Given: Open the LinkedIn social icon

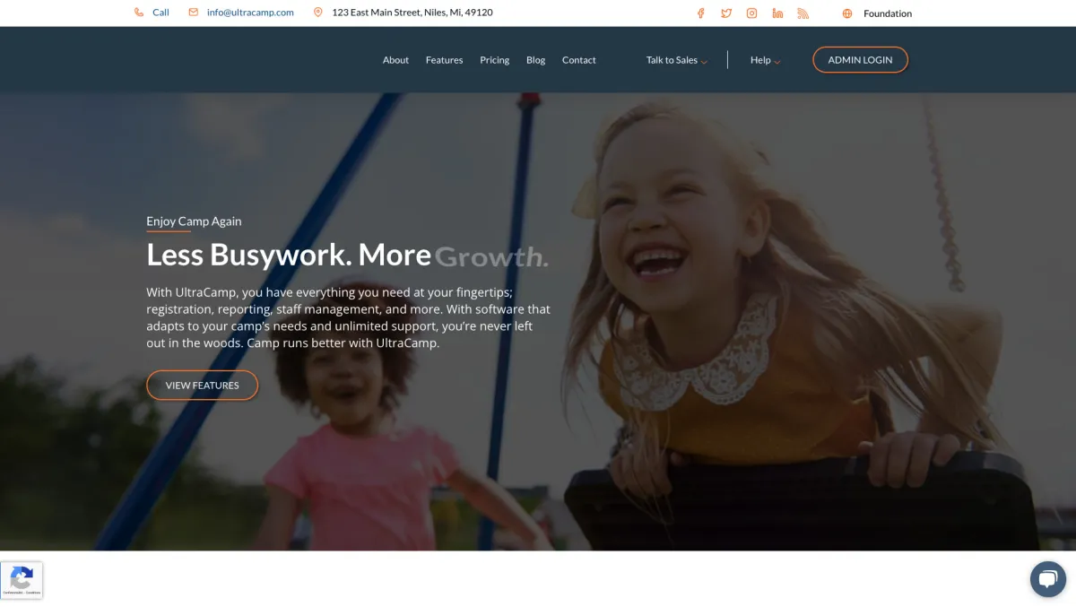Looking at the screenshot, I should coord(777,13).
